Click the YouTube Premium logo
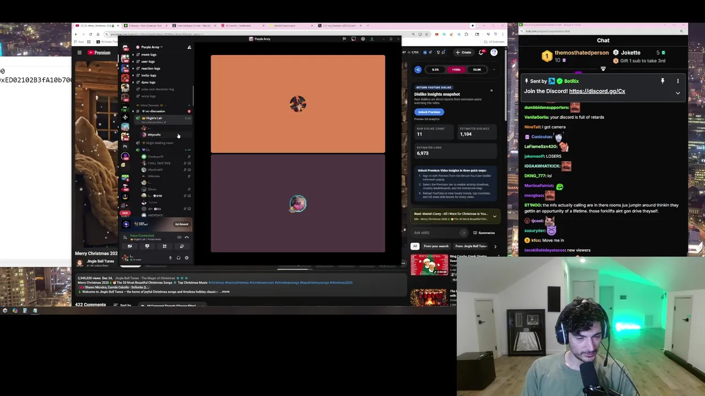Screen dimensions: 705x396 click(99, 53)
